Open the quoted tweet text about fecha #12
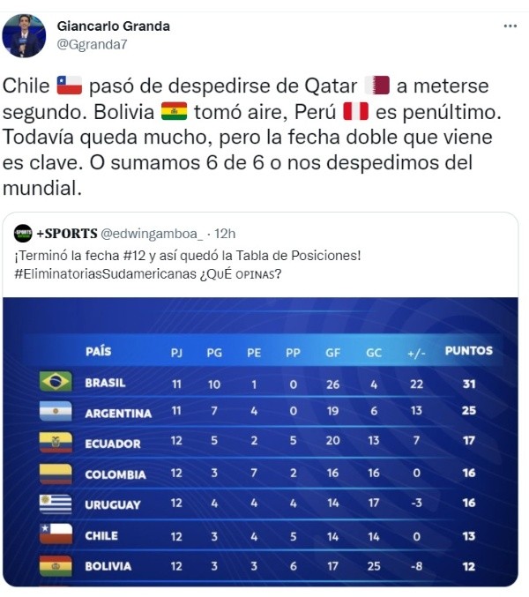The width and height of the screenshot is (529, 597). pos(187,256)
